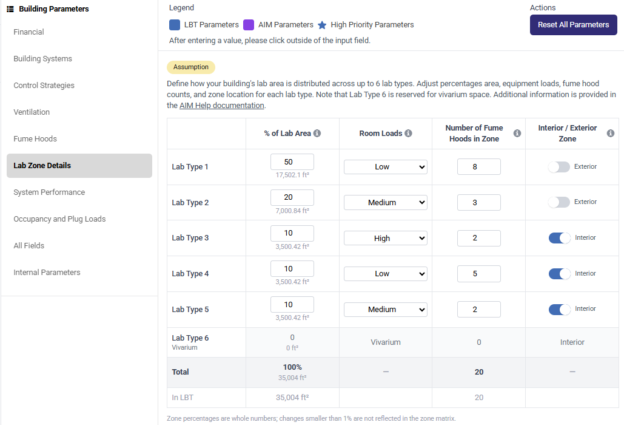Click Lab Type 3 percent area field
This screenshot has height=425, width=624.
292,233
